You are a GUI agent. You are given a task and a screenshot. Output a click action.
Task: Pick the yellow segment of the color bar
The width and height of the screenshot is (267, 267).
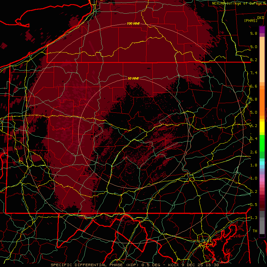(x=262, y=127)
